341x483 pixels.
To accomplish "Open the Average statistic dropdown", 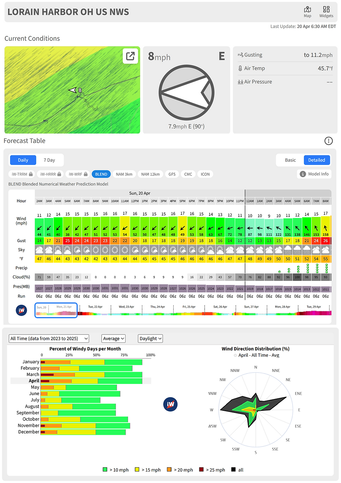I will pyautogui.click(x=113, y=338).
